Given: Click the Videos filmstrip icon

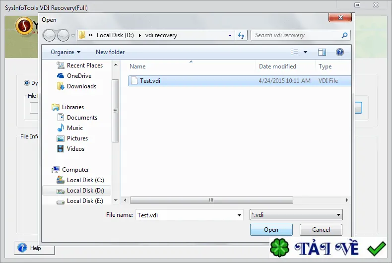Looking at the screenshot, I should (x=61, y=149).
